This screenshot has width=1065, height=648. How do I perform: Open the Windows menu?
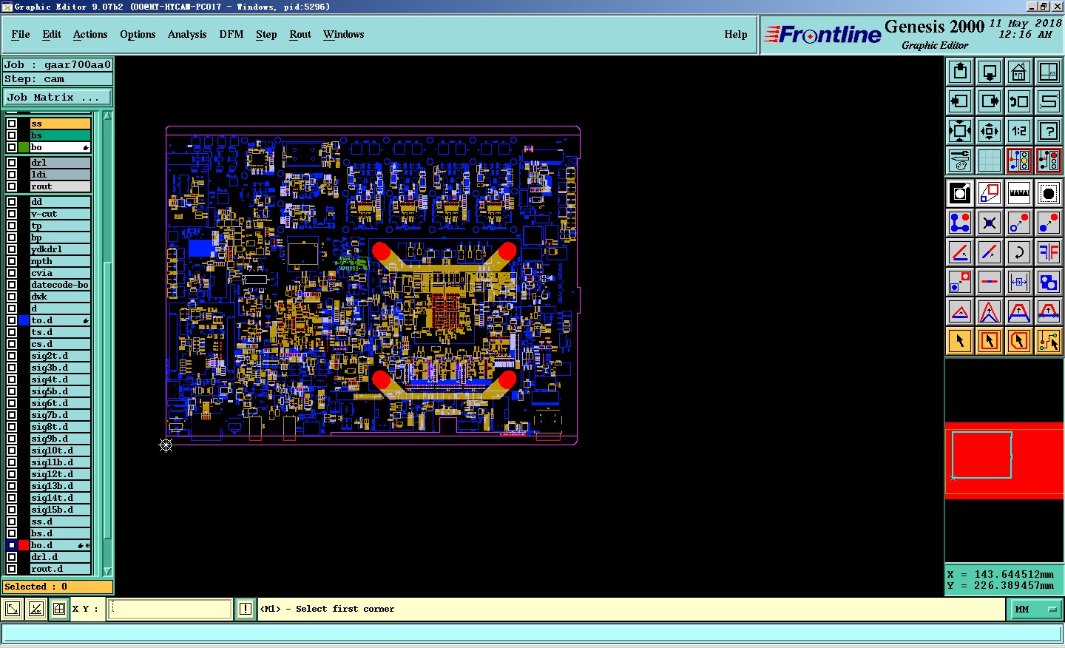coord(344,34)
